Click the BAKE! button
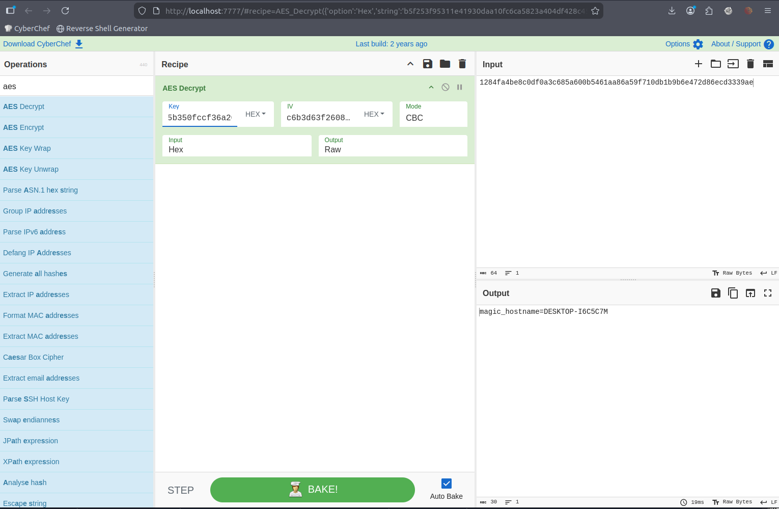Image resolution: width=779 pixels, height=509 pixels. point(313,490)
